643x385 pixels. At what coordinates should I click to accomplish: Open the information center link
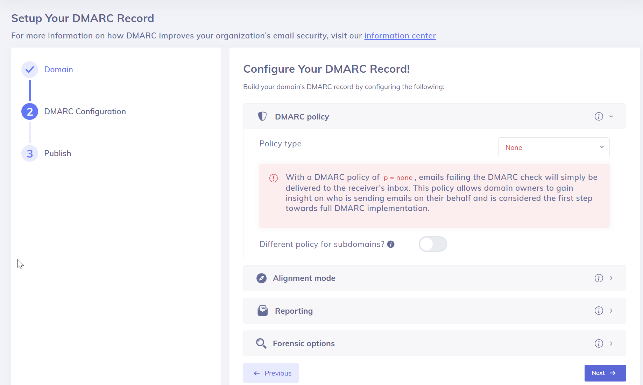tap(400, 36)
